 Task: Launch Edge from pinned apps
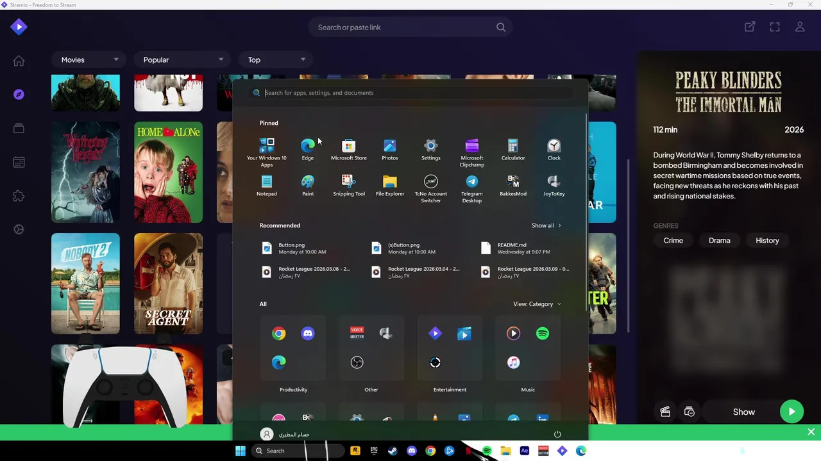click(x=308, y=150)
